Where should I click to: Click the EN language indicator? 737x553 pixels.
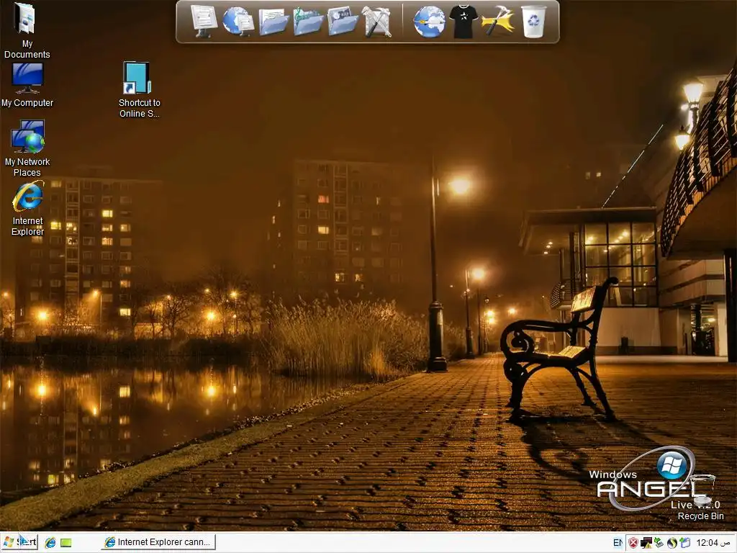(x=618, y=543)
